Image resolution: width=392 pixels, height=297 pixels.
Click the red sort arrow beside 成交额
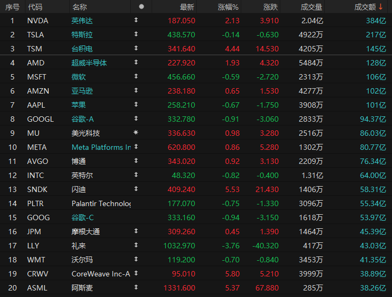[x=381, y=6]
